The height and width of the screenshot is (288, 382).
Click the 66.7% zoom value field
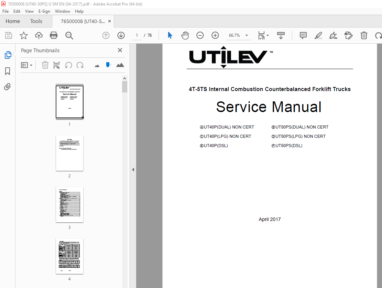tap(234, 35)
